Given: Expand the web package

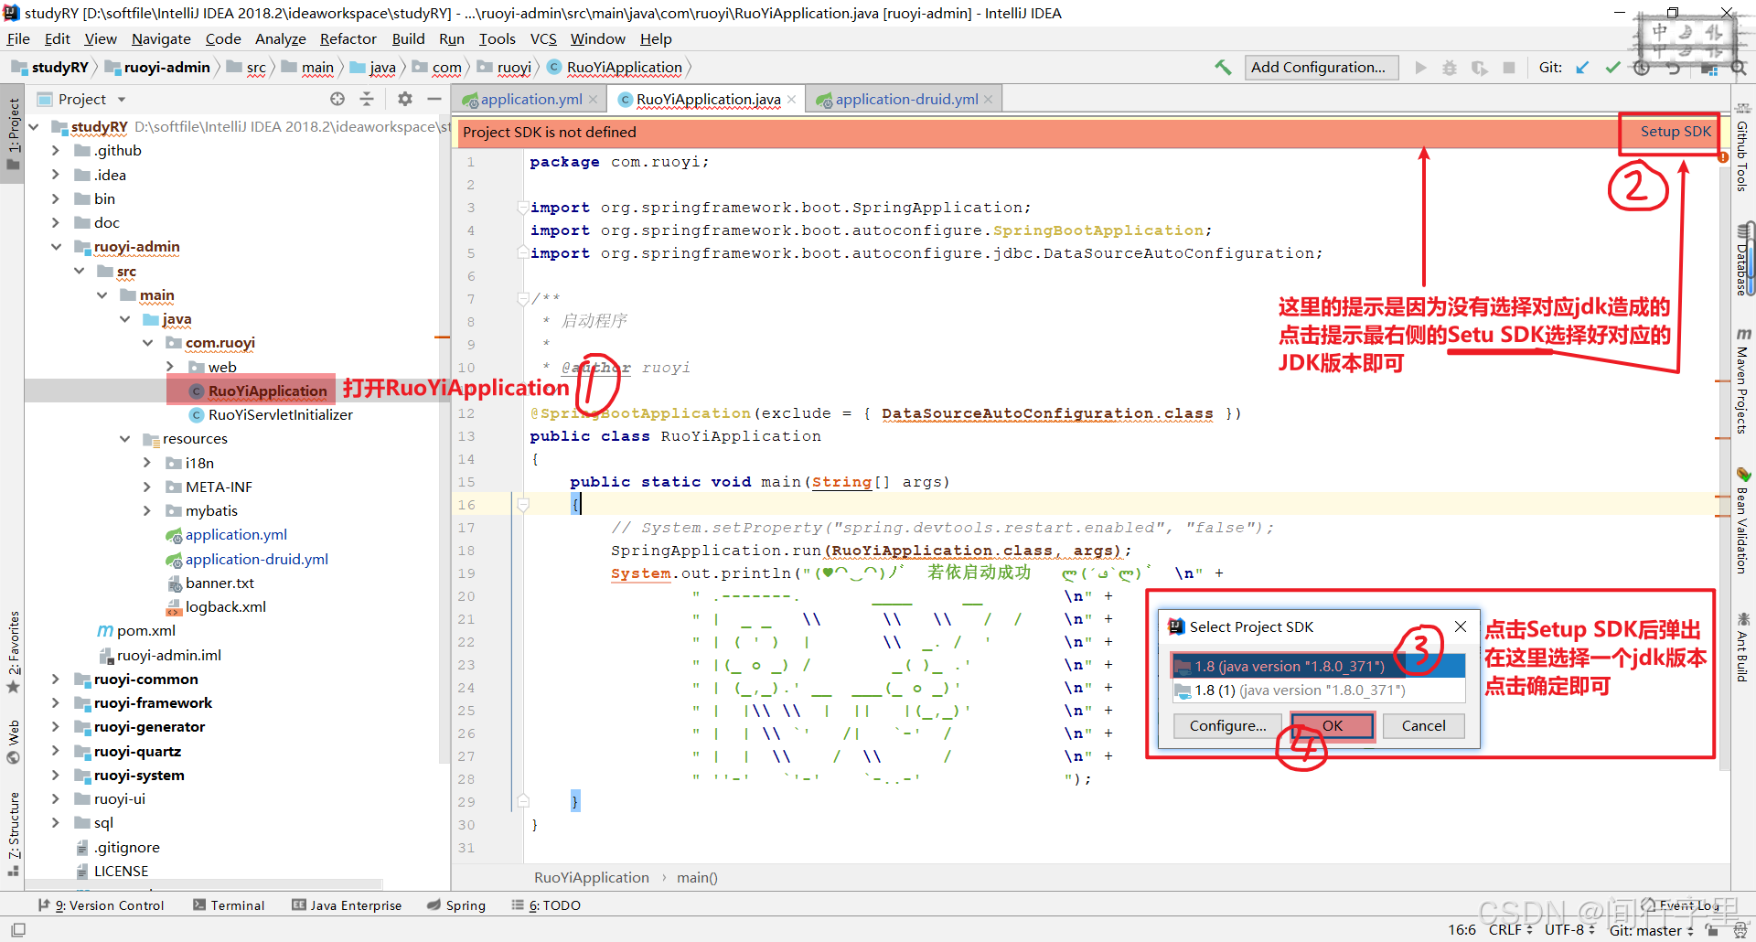Looking at the screenshot, I should coord(170,367).
